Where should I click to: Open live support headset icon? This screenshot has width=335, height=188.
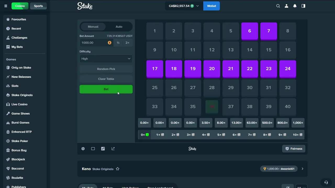[x=326, y=182]
